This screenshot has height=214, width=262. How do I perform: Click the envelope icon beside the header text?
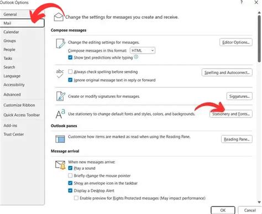[x=59, y=17]
